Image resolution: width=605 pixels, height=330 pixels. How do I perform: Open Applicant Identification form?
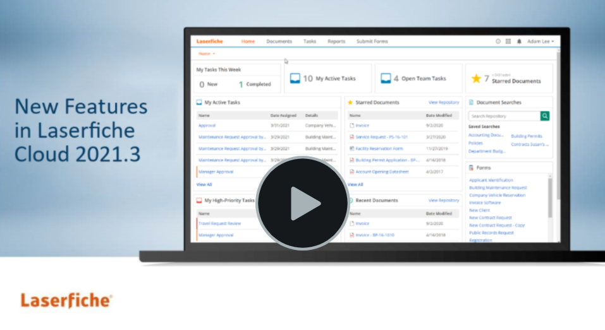pos(491,180)
